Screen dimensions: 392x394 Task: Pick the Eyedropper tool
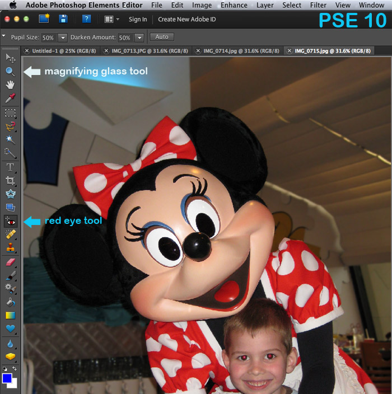(10, 98)
